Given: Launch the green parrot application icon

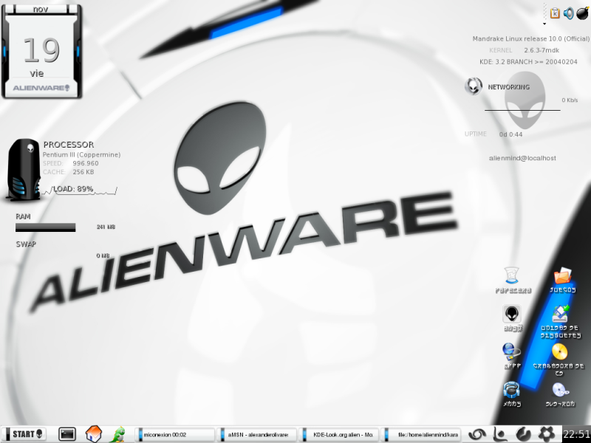Looking at the screenshot, I should 118,434.
